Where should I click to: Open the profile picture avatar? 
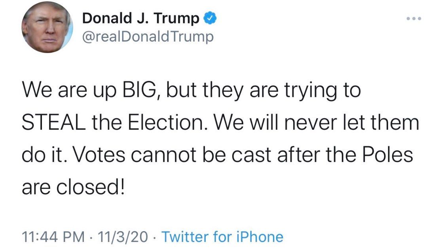47,27
